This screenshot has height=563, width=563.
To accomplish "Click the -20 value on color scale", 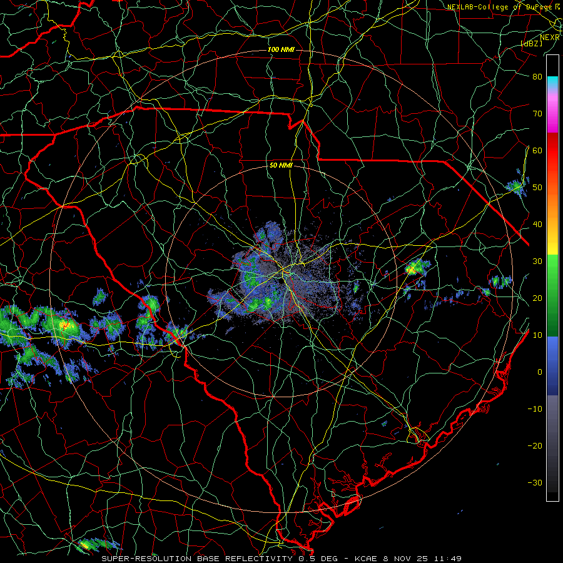I will (535, 445).
